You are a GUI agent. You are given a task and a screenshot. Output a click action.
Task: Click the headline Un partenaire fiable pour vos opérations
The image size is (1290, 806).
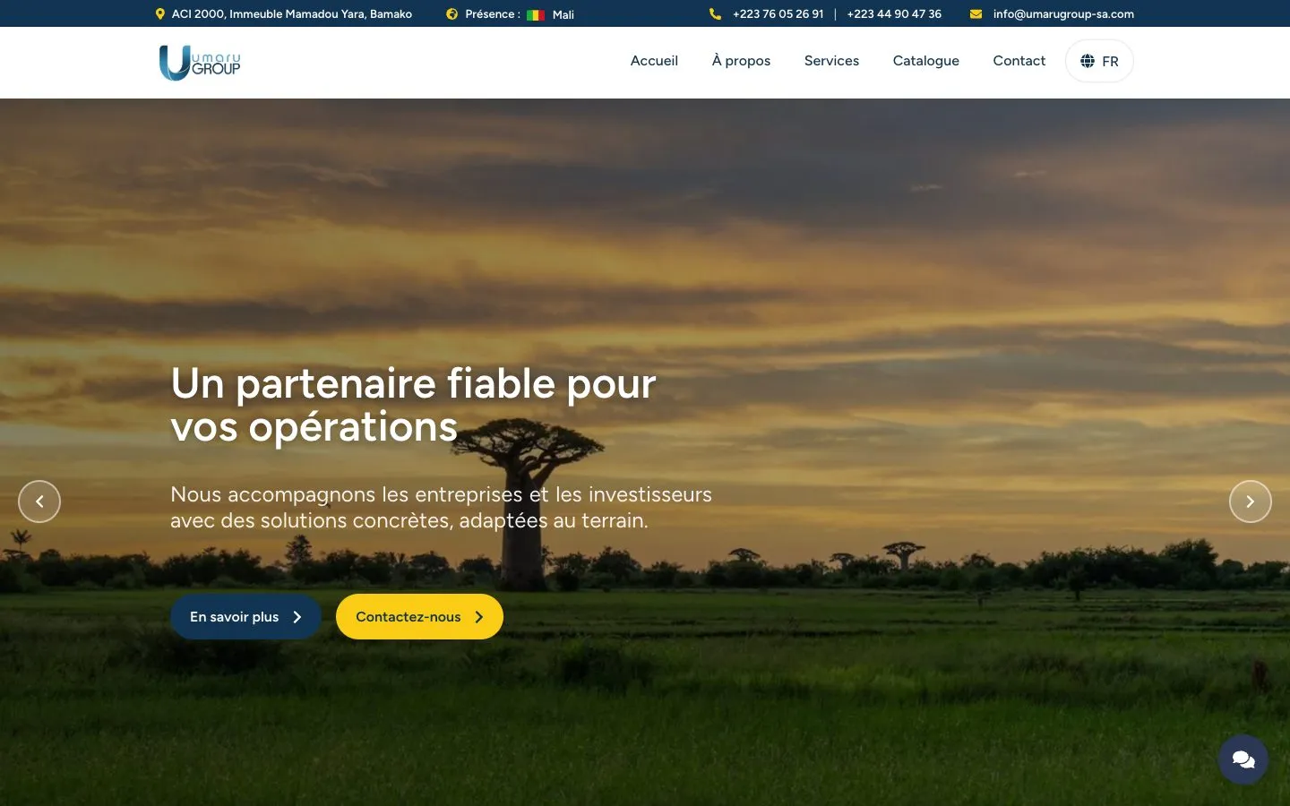pos(413,405)
